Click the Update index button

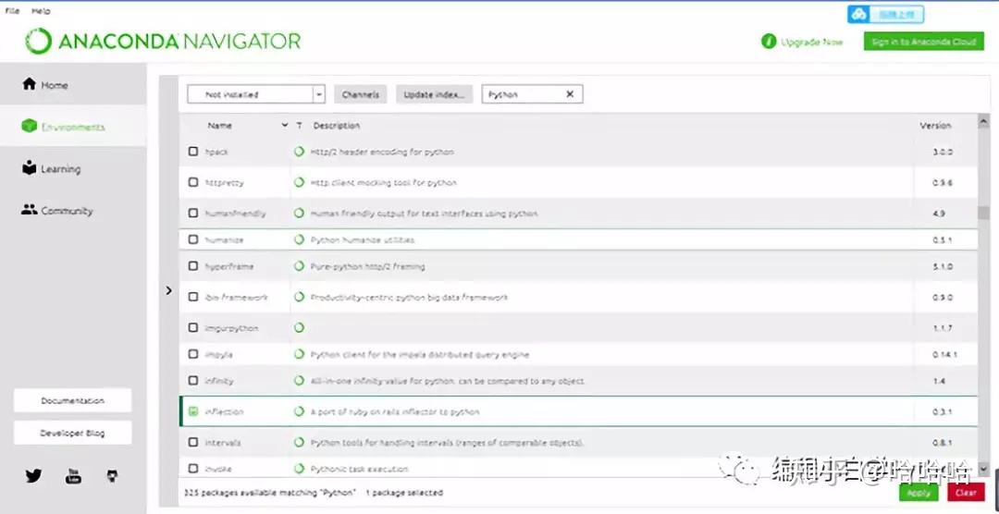pyautogui.click(x=435, y=94)
